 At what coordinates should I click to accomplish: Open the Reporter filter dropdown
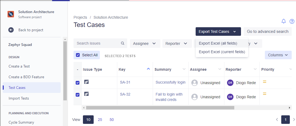tap(176, 44)
